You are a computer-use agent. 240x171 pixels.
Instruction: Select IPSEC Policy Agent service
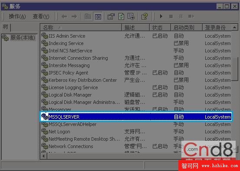pos(136,73)
